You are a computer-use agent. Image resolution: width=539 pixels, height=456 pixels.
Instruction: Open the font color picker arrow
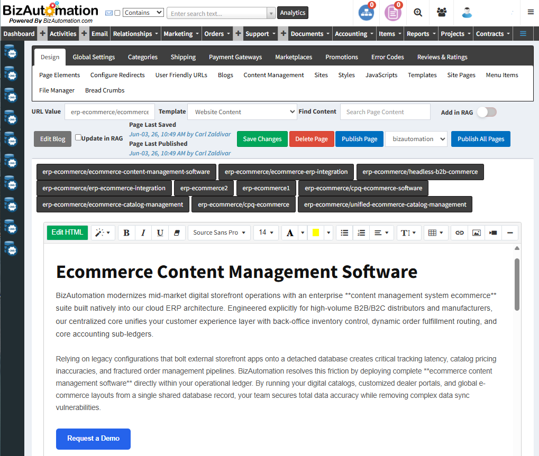303,233
